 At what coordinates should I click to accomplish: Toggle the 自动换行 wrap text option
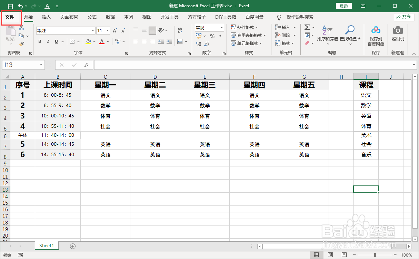tap(180, 30)
